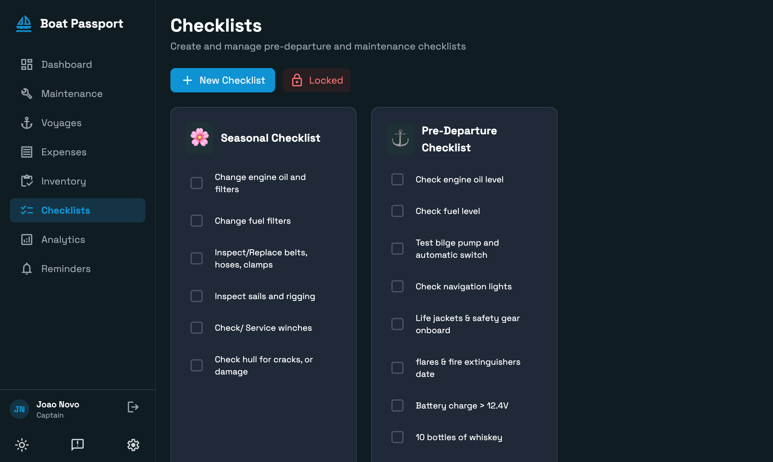Tick the Check fuel level checkbox

[397, 211]
